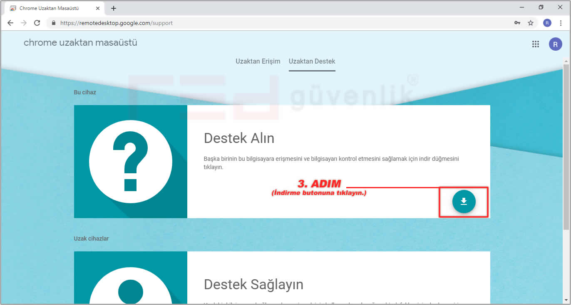Click the browser forward arrow
Viewport: 571px width, 305px height.
[x=24, y=23]
